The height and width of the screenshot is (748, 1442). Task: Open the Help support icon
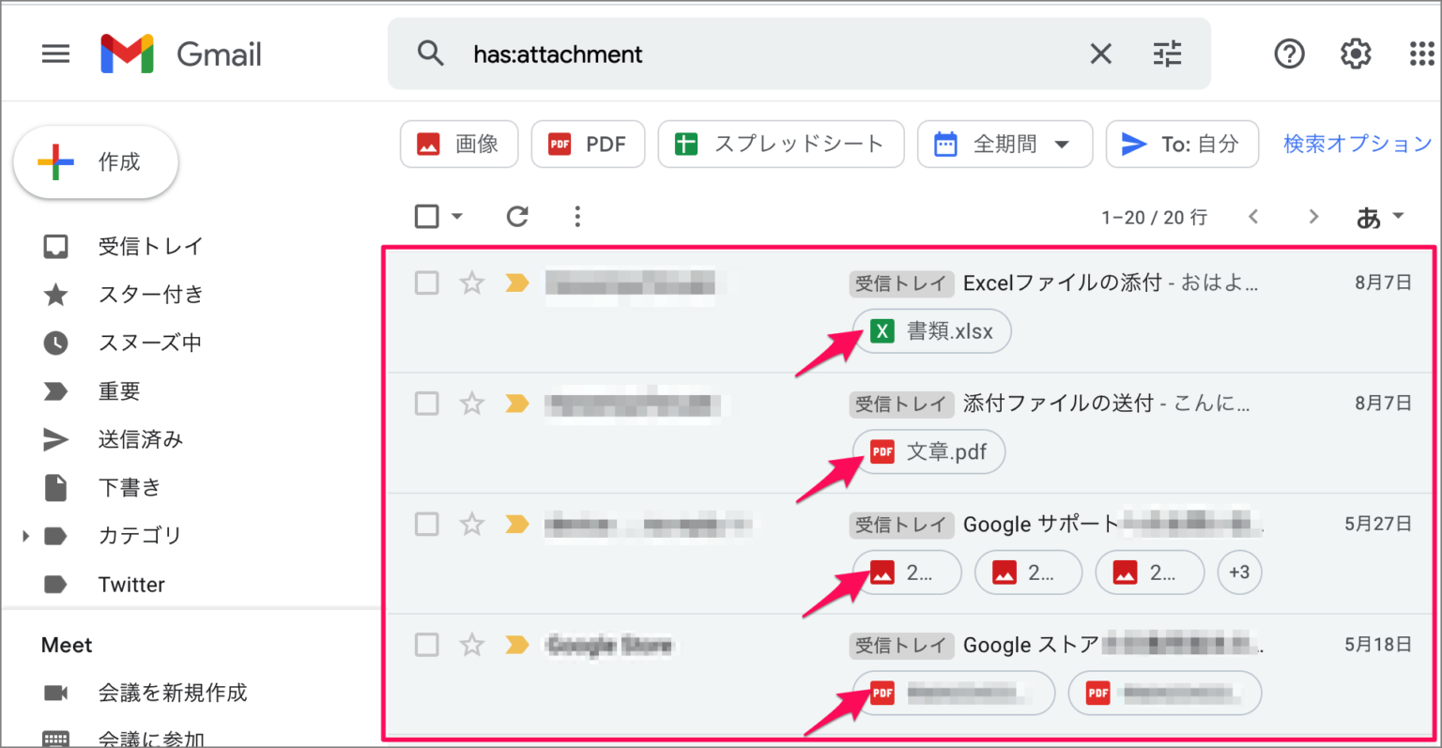tap(1289, 54)
